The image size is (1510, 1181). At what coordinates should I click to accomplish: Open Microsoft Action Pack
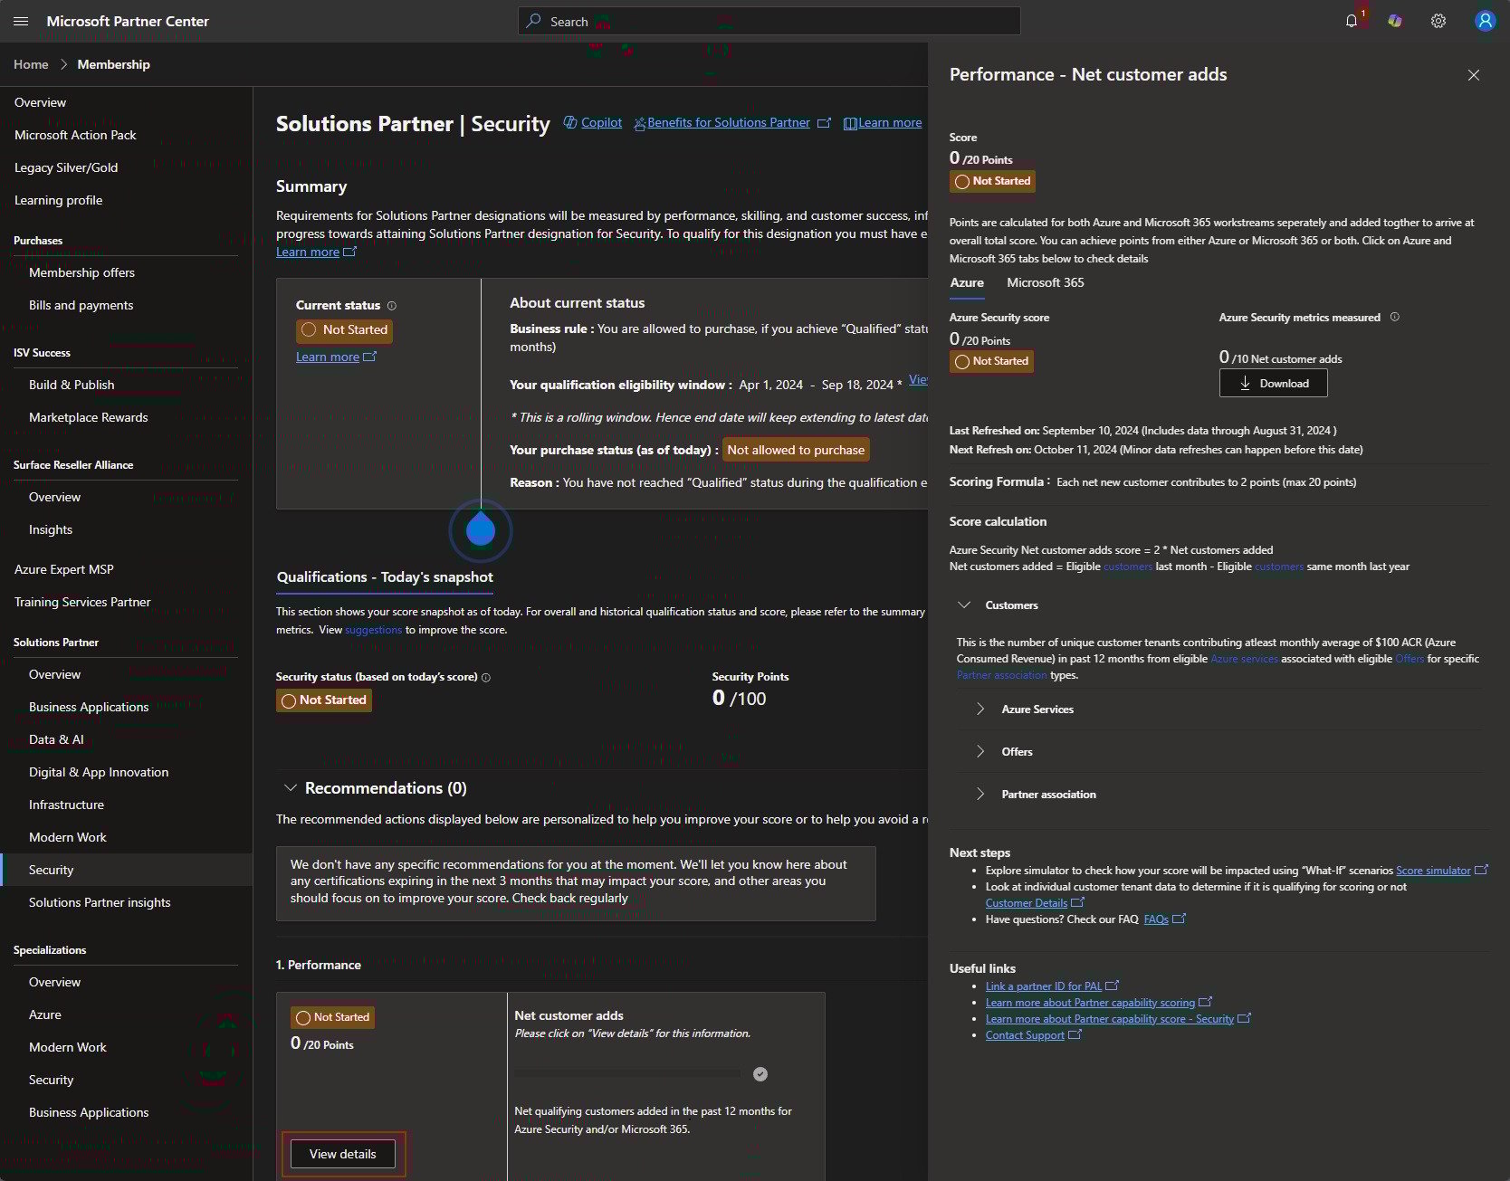(75, 135)
